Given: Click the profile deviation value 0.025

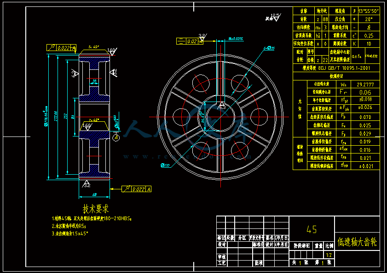Looking at the screenshot, I should point(365,125).
